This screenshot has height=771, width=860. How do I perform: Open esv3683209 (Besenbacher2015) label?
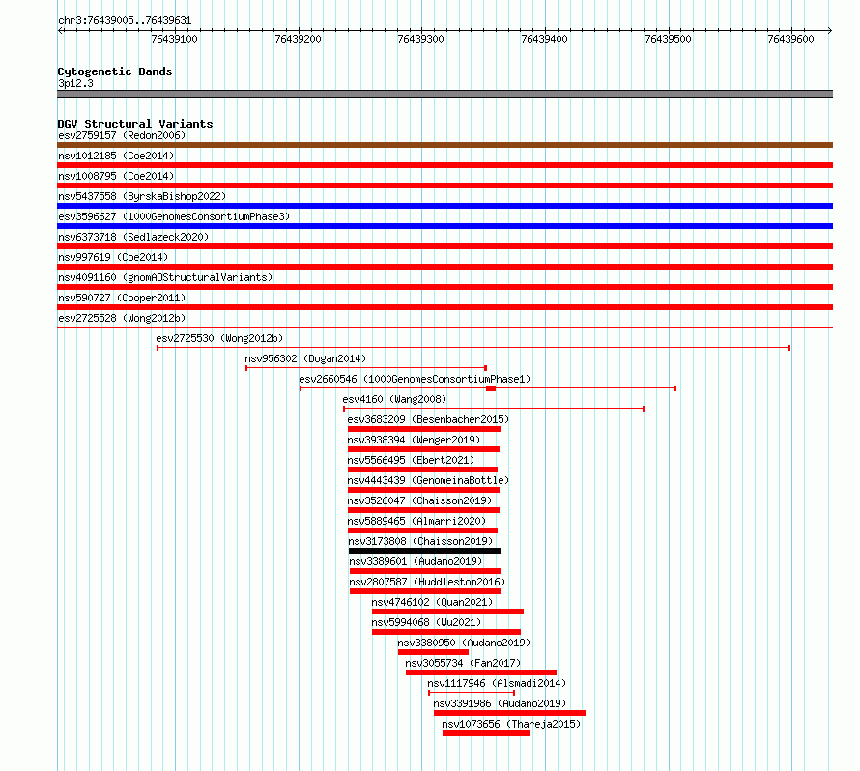(x=428, y=419)
